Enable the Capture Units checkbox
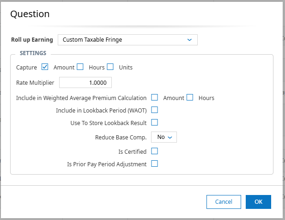The width and height of the screenshot is (285, 220). (x=110, y=67)
